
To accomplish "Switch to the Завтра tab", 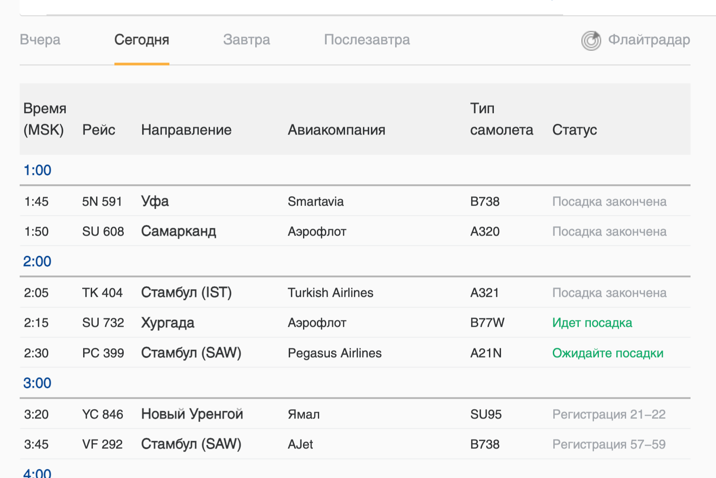I will (x=246, y=40).
